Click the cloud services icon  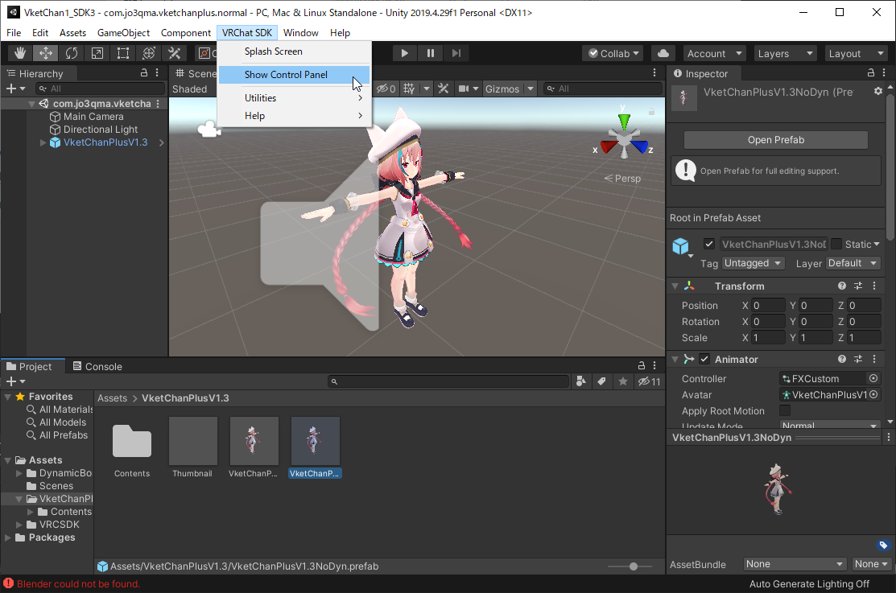click(x=663, y=53)
